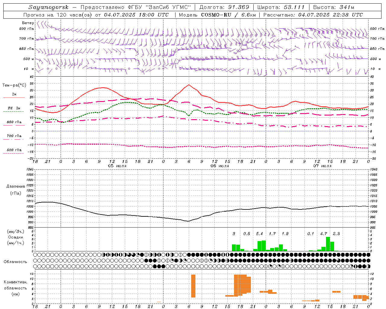Click the "(мм/1ч.)" precipitation unit label
Viewport: 386px width, 309px height.
coord(16,243)
